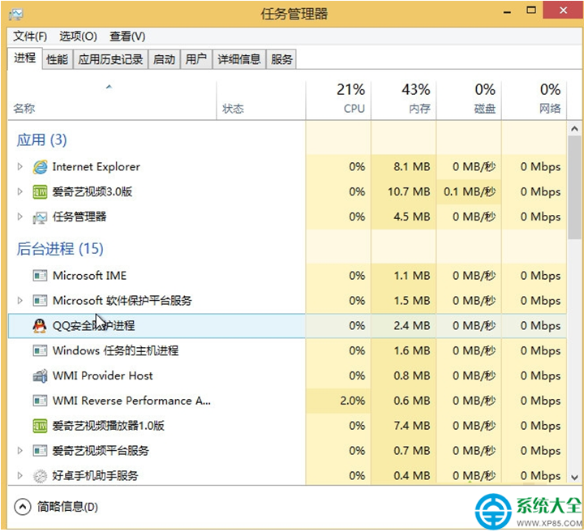Click the 爱奇艺视频播放器1.0版 icon
Viewport: 584px width, 532px height.
coord(40,426)
